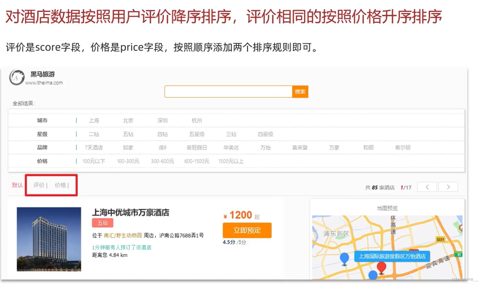Filter by brand 万怡
The height and width of the screenshot is (284, 483).
[265, 148]
